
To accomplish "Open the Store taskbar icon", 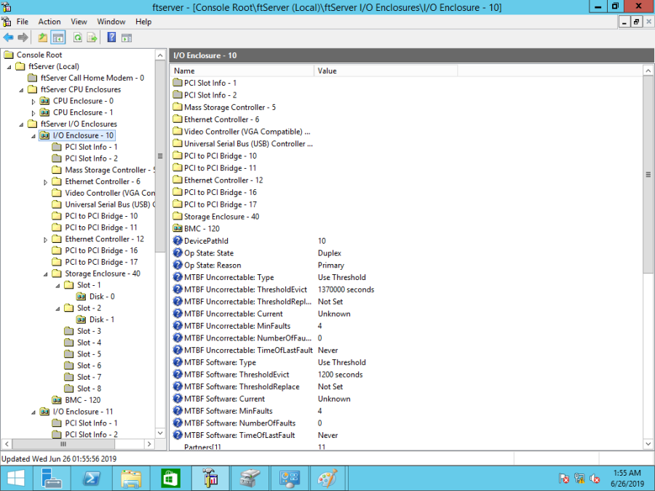I will [x=170, y=479].
